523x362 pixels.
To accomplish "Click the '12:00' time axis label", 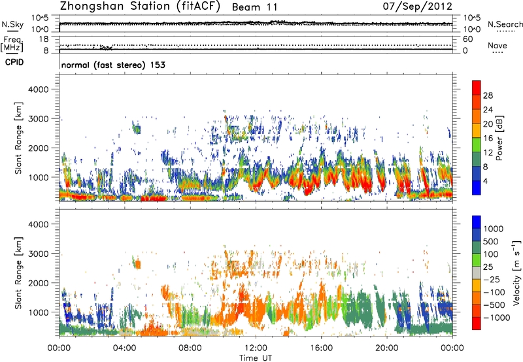I will (256, 348).
